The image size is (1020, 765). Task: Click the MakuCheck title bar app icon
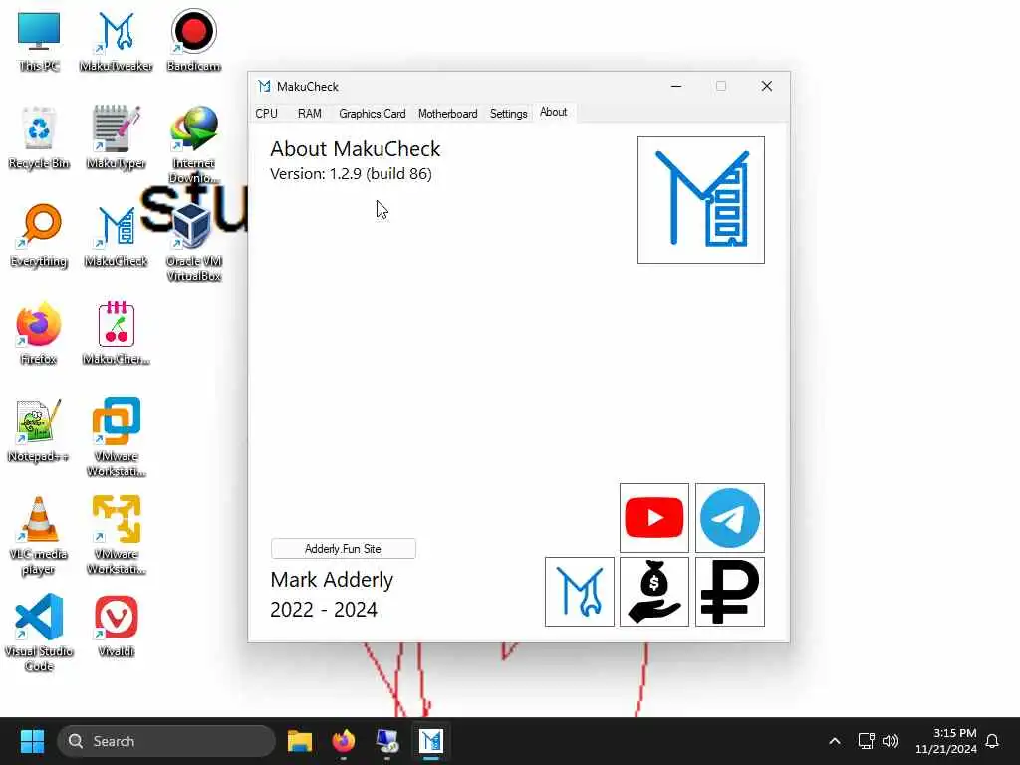[x=264, y=86]
